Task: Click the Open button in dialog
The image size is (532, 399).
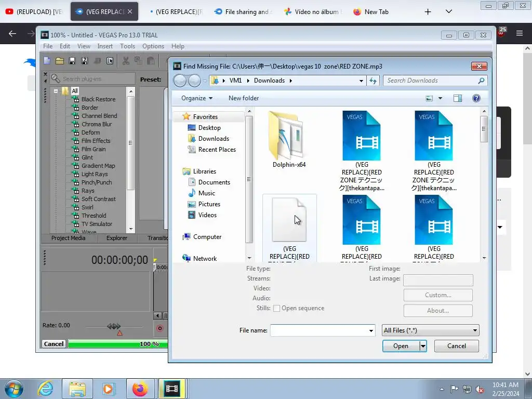Action: 401,346
